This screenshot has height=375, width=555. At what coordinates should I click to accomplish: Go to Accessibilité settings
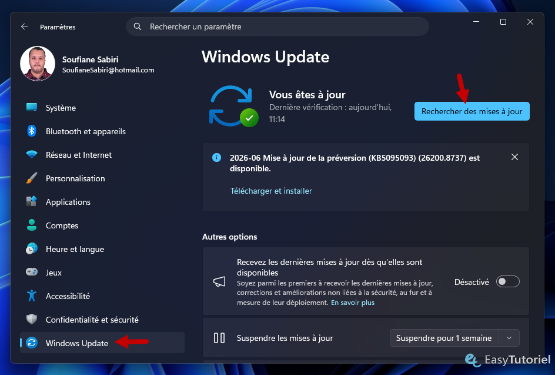(102, 296)
